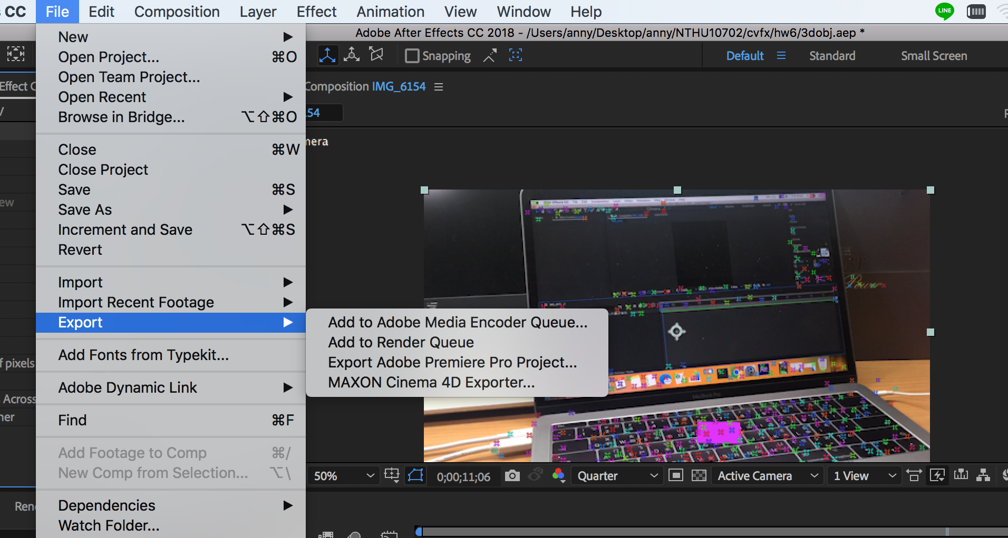The width and height of the screenshot is (1008, 538).
Task: Switch to the Small Screen workspace
Action: 934,56
